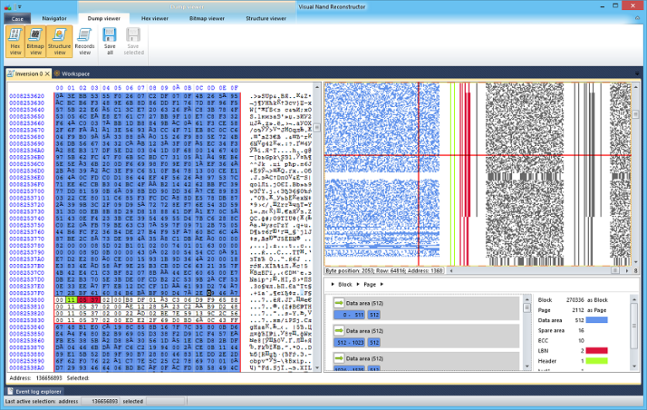Open the quick access toolbar dropdown arrow
The image size is (647, 410).
[20, 7]
